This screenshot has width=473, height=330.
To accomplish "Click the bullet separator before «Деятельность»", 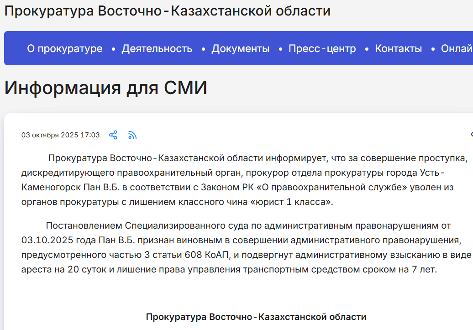I will 114,49.
